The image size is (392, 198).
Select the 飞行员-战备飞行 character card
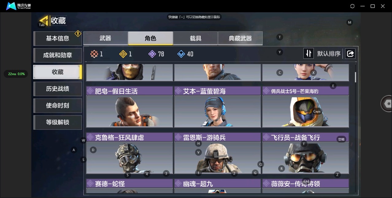tap(306, 153)
